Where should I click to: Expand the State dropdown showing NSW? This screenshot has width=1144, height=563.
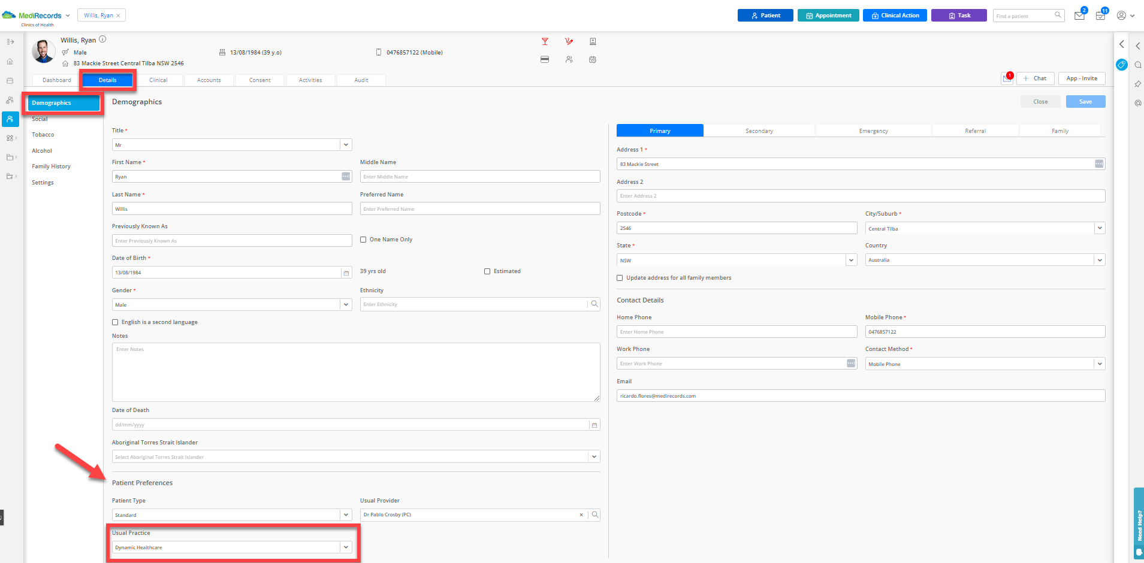pyautogui.click(x=851, y=260)
